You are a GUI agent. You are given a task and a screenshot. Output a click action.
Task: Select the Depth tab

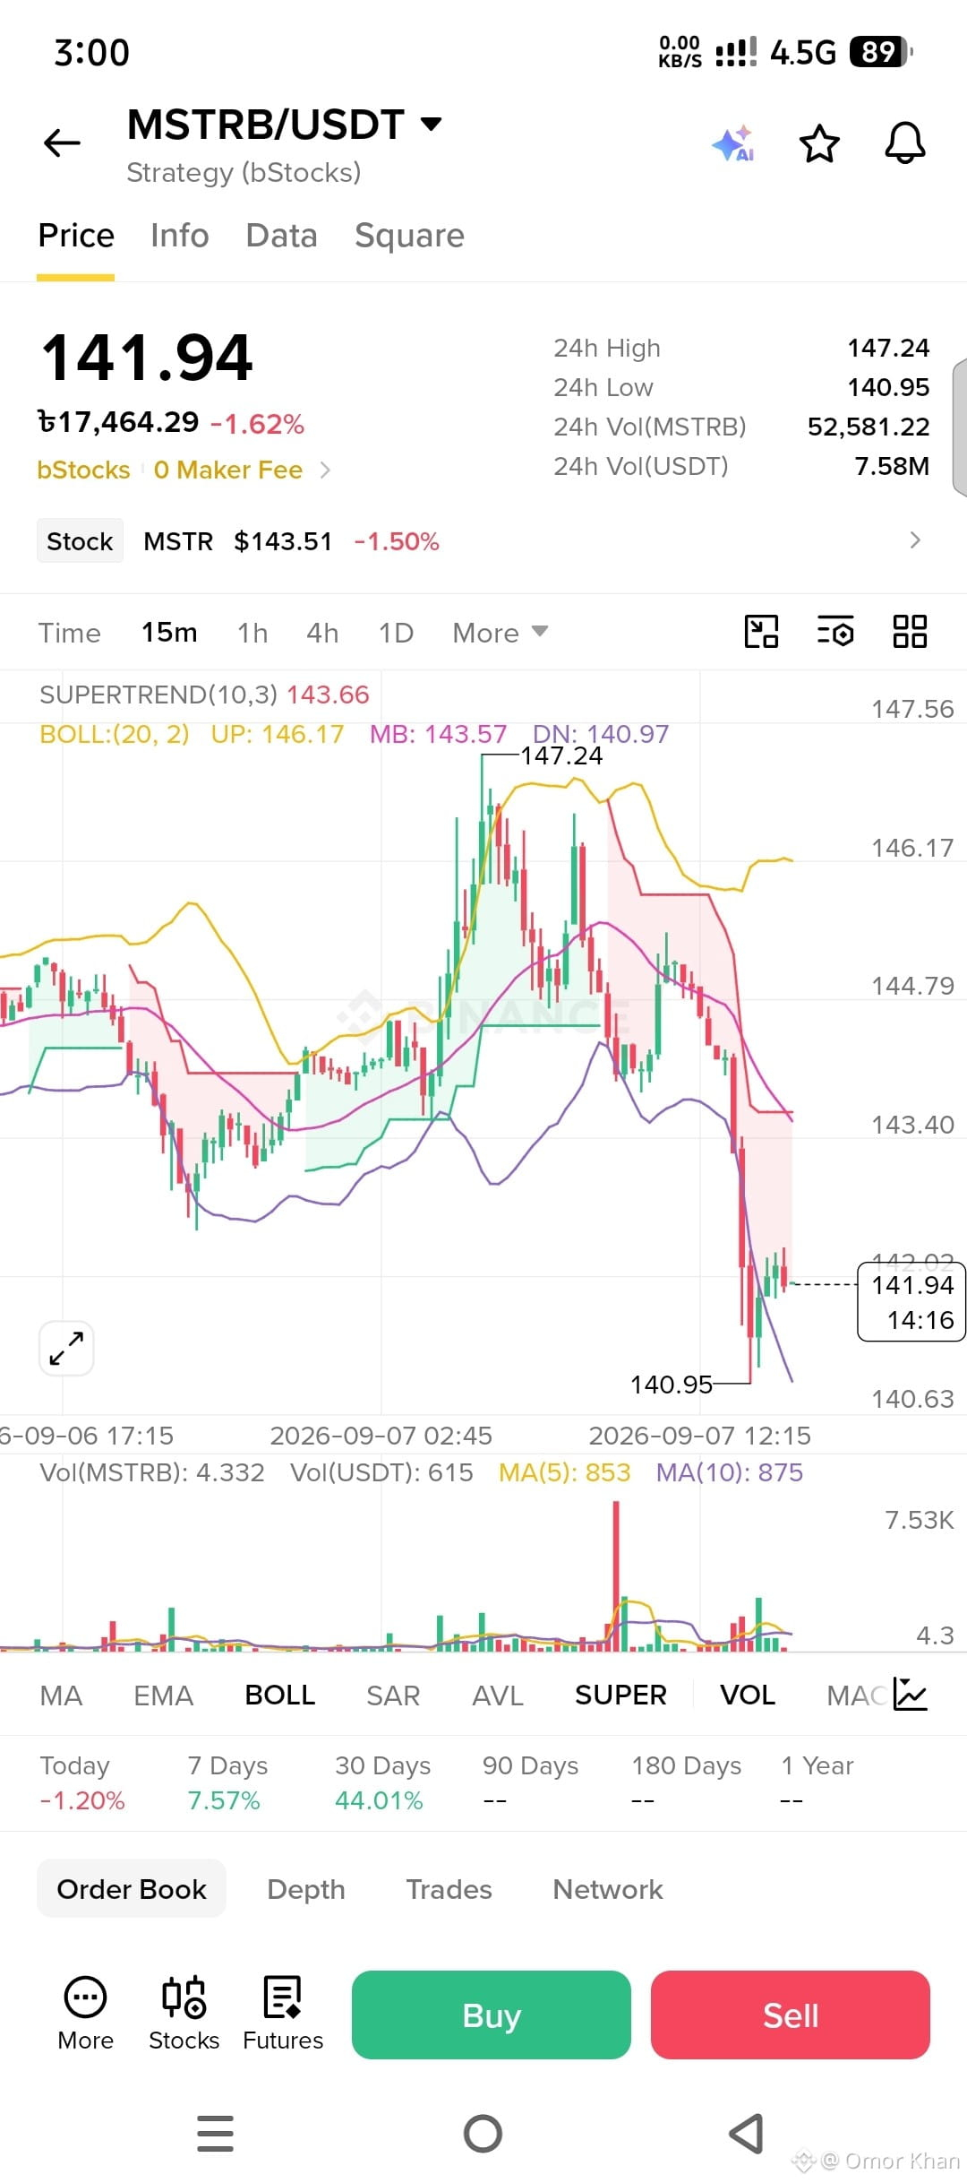click(x=306, y=1889)
